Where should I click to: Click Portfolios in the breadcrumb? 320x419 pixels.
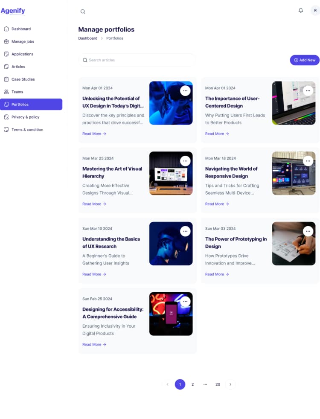115,38
